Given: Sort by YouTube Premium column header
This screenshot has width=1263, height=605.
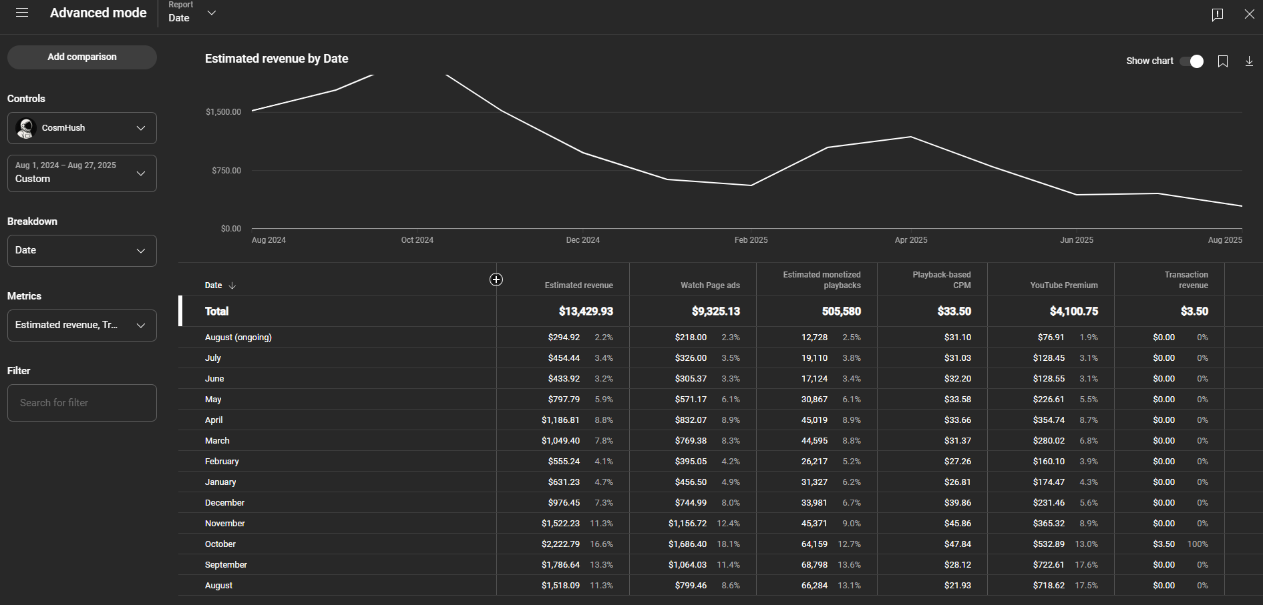Looking at the screenshot, I should coord(1064,285).
